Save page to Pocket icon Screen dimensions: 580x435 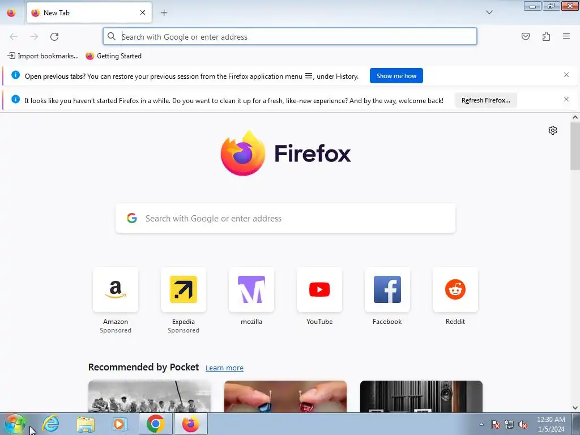[x=525, y=36]
